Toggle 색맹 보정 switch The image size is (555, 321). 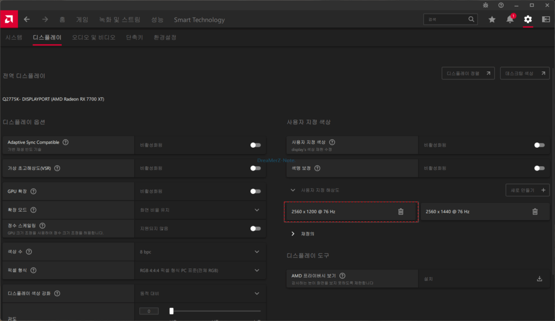coord(539,168)
